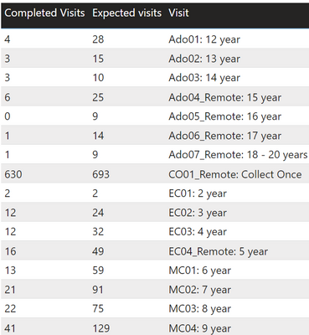
Task: Click Ado04_Remote: 15 year cell
Action: coord(225,97)
